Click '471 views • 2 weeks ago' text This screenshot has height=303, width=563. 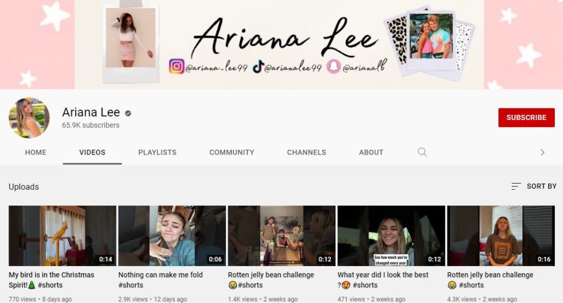click(371, 299)
